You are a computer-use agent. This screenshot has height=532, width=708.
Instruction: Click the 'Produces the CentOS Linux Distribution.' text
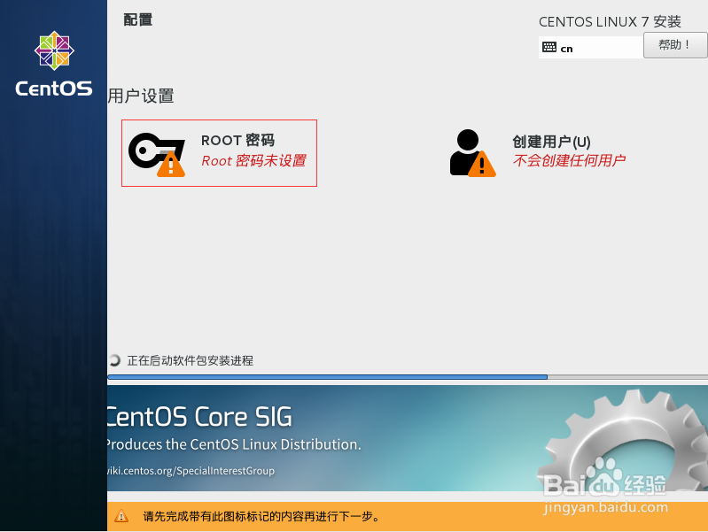(234, 444)
